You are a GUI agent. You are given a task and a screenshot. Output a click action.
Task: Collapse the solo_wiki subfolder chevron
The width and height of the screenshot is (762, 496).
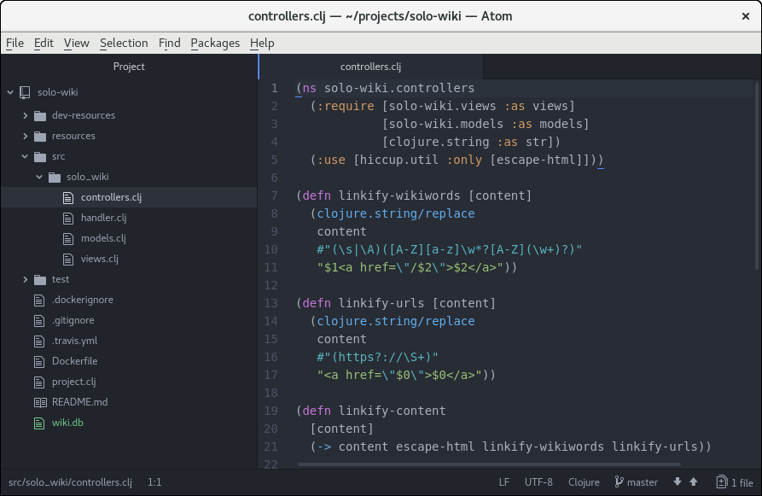39,177
